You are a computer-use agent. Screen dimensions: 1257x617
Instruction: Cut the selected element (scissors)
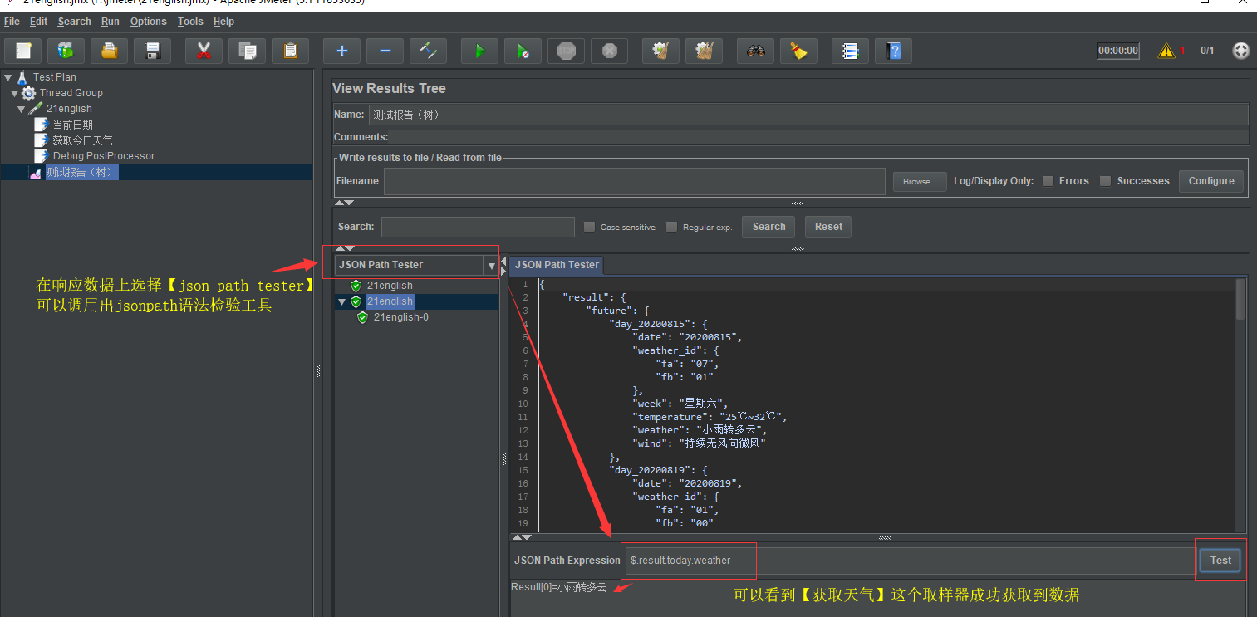tap(204, 51)
